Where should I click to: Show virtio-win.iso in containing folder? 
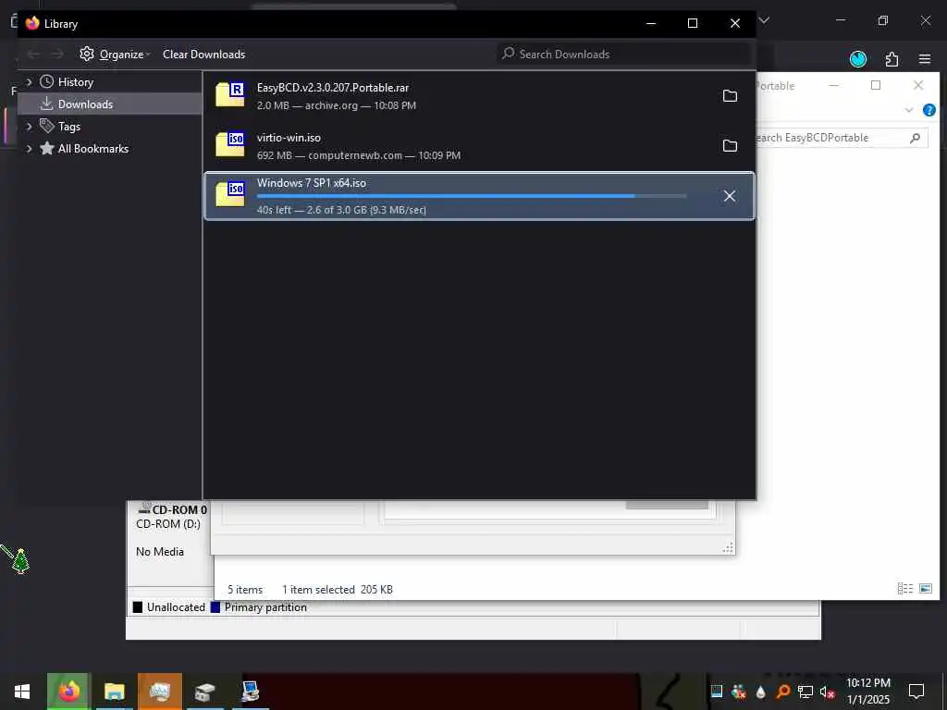730,145
